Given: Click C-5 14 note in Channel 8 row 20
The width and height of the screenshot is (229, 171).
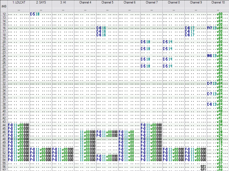Looking at the screenshot, I should tap(167, 42).
